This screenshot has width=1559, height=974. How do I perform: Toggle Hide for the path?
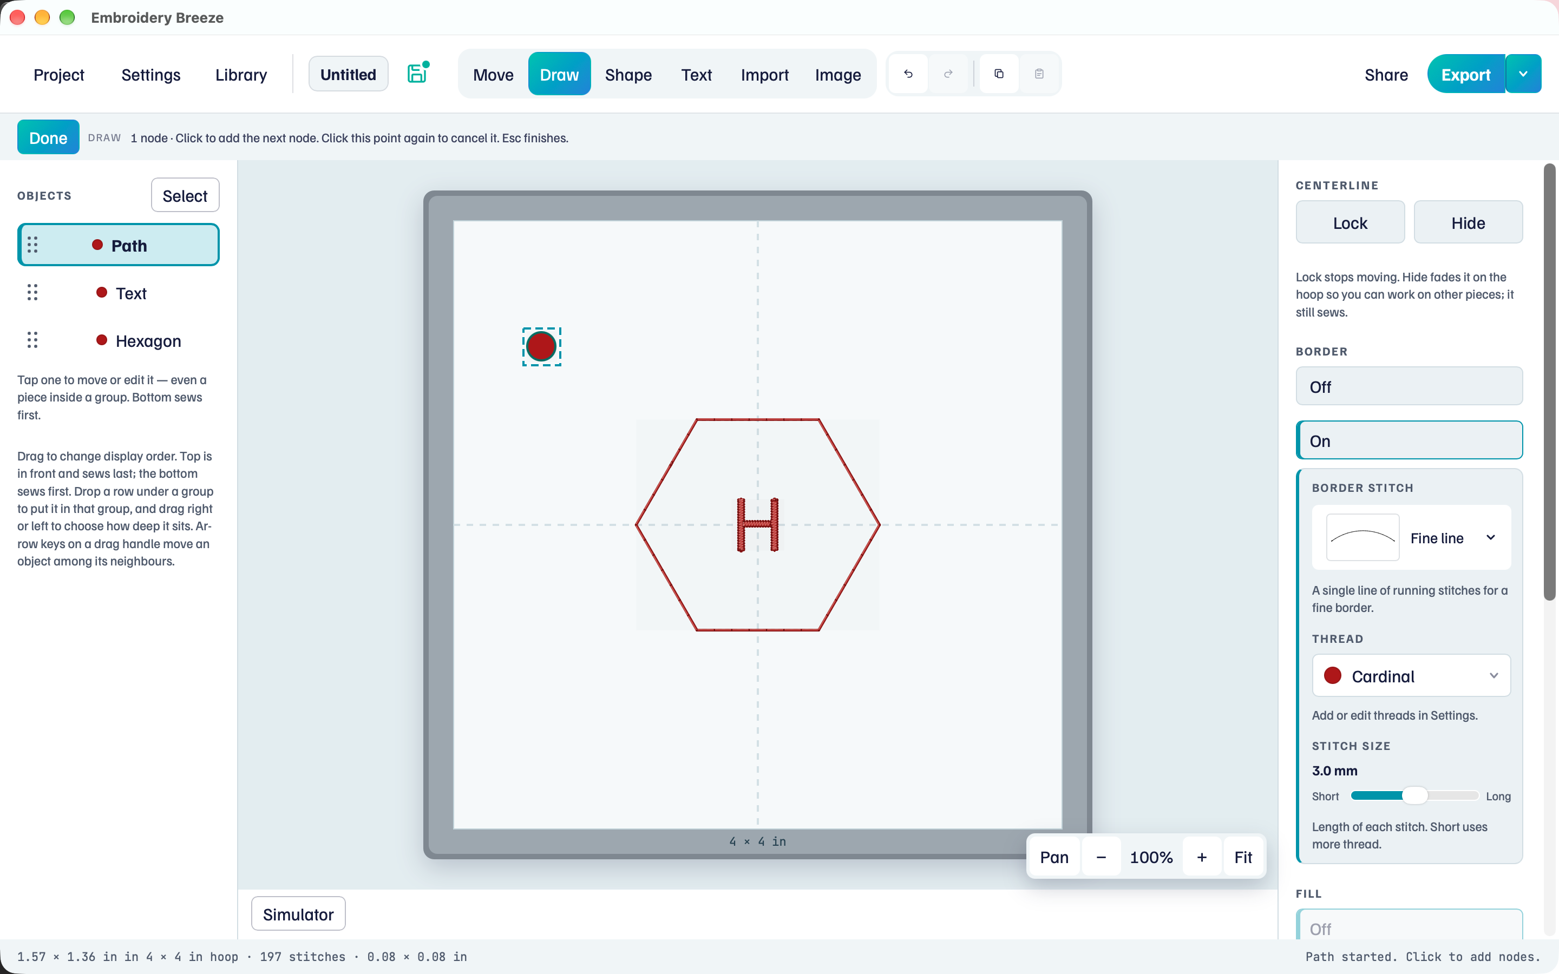pyautogui.click(x=1468, y=223)
